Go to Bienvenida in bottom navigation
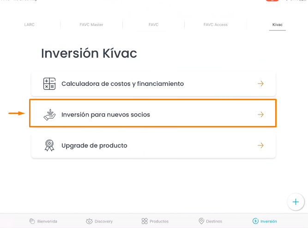Image resolution: width=308 pixels, height=228 pixels. pyautogui.click(x=43, y=221)
